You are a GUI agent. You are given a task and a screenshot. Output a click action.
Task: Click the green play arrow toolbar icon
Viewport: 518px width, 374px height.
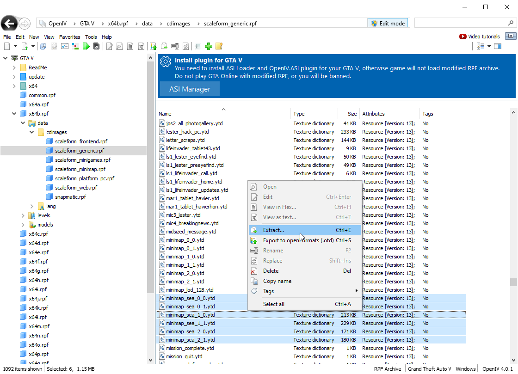86,46
